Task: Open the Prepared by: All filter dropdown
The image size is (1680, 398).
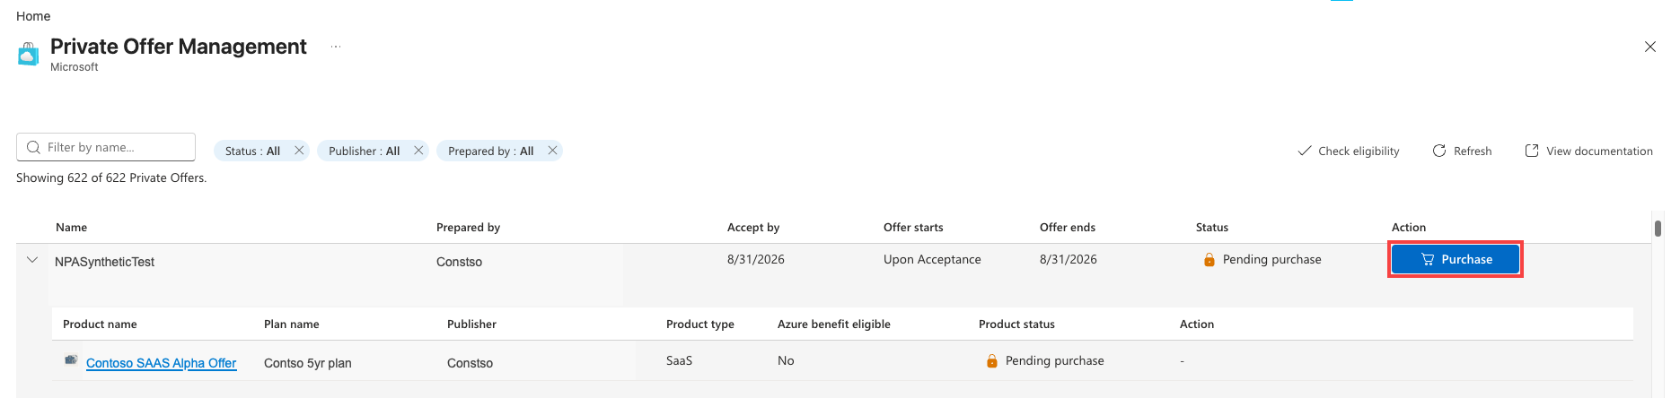Action: pyautogui.click(x=490, y=151)
